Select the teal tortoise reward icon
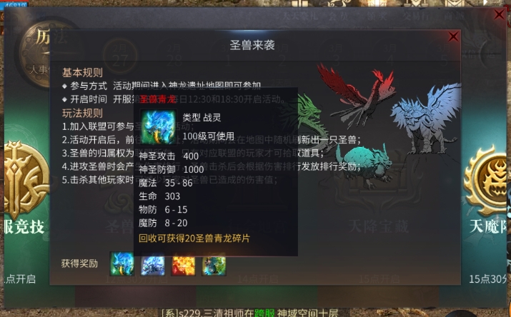Screen dimensions: 511x317 coord(214,263)
